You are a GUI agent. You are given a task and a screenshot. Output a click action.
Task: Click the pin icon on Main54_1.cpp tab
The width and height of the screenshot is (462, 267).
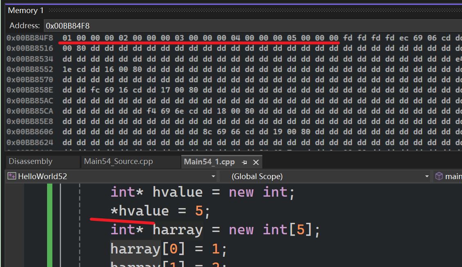[244, 162]
